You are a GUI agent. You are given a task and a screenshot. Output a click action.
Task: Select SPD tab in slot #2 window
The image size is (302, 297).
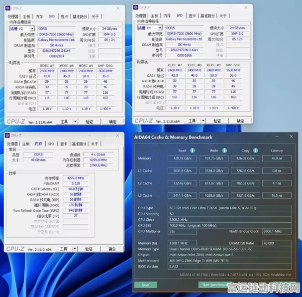(x=52, y=16)
